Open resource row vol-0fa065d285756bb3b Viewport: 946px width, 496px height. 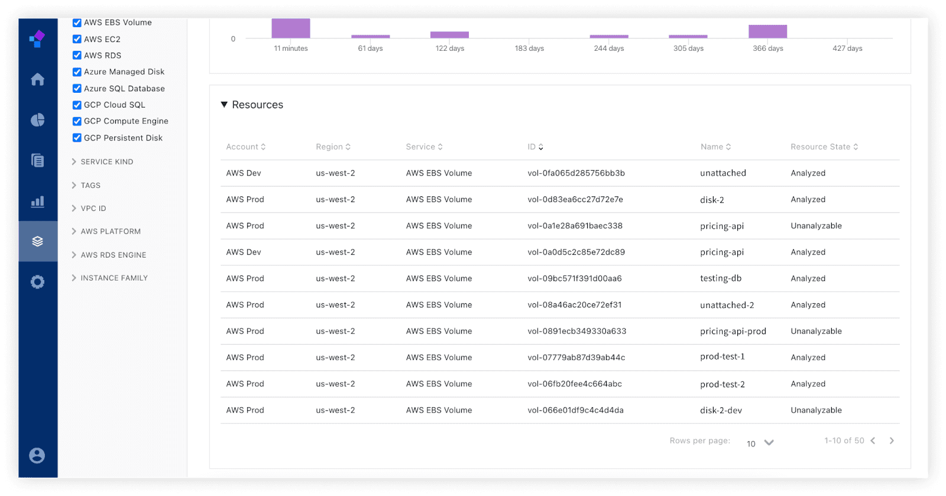560,173
